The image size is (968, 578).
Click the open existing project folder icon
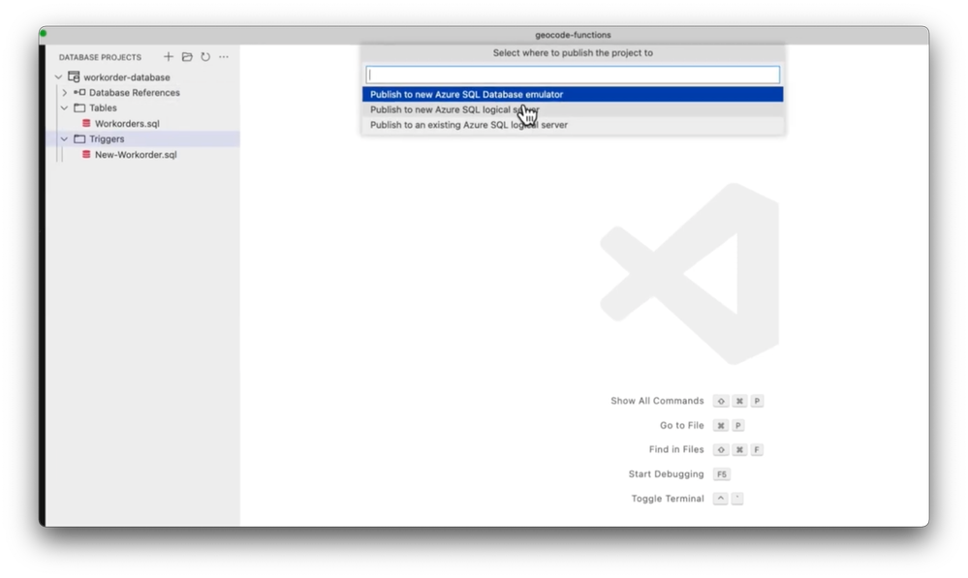point(187,57)
